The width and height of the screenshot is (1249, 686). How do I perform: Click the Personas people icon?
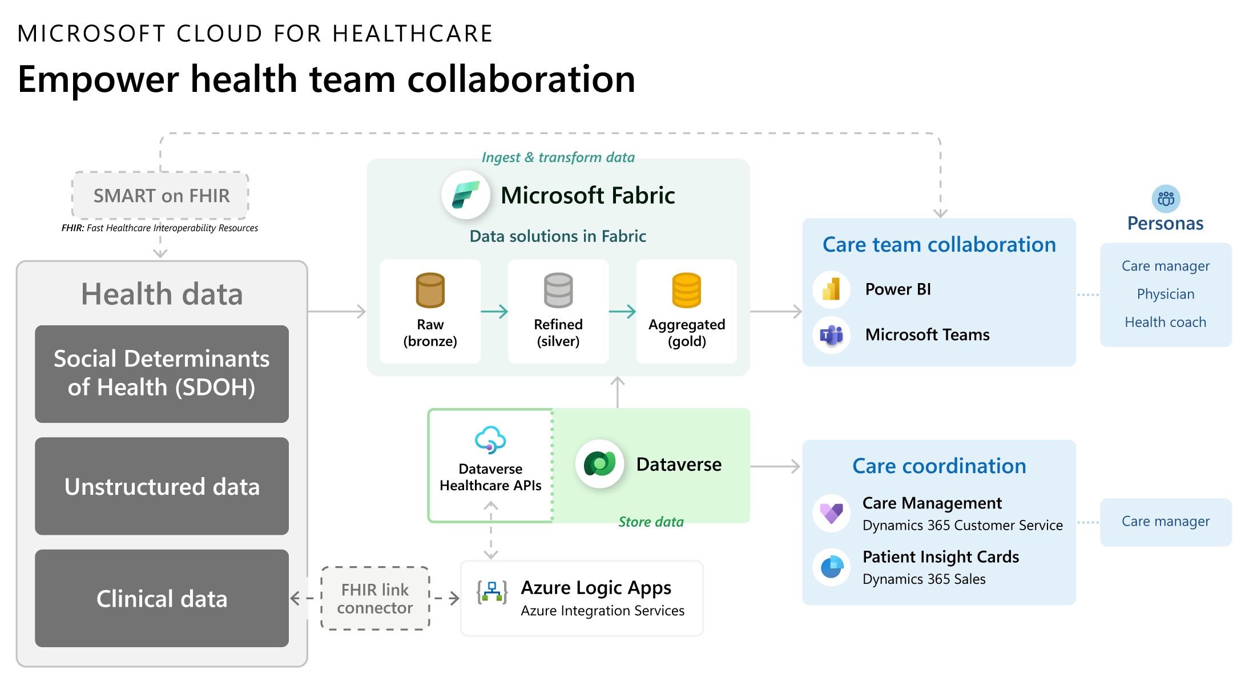pos(1166,199)
